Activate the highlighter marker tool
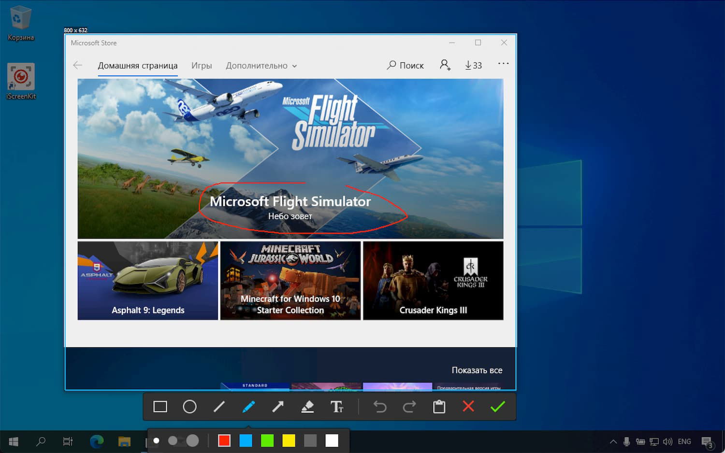This screenshot has width=725, height=453. tap(307, 407)
